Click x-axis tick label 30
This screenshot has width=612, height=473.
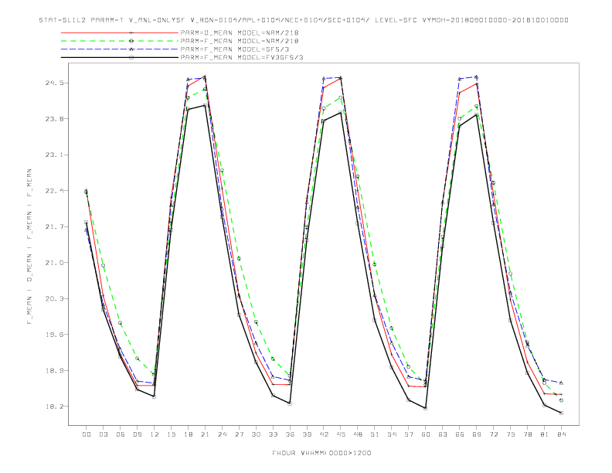(x=256, y=434)
